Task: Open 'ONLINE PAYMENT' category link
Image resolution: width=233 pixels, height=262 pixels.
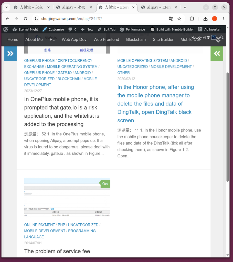Action: click(39, 225)
